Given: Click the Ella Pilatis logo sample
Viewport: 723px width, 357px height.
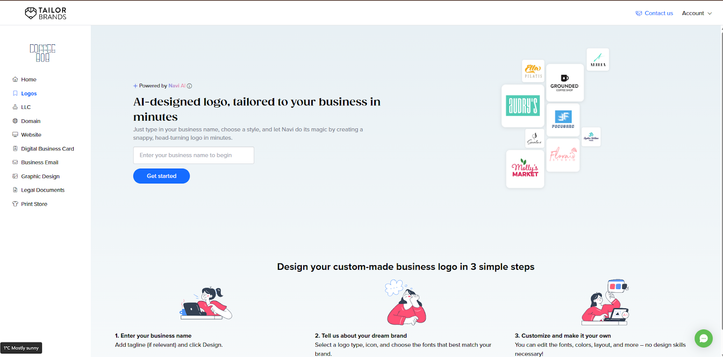Looking at the screenshot, I should coord(533,71).
